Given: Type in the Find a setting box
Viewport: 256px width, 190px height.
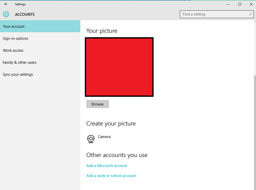Looking at the screenshot, I should [x=213, y=15].
